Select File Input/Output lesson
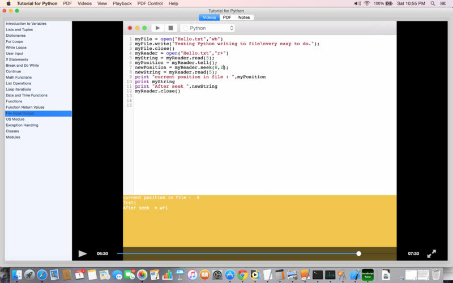Screen dimensions: 453x283 [38, 113]
